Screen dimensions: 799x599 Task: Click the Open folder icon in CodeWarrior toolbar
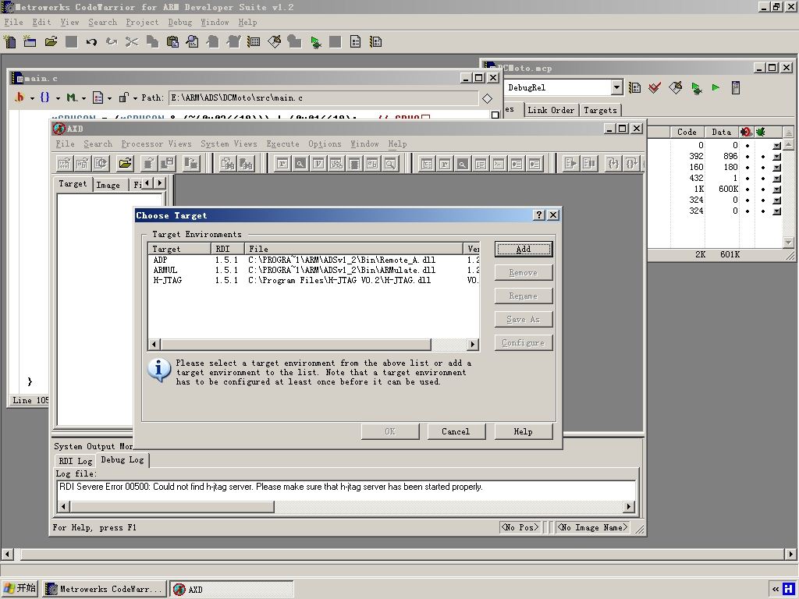(51, 42)
